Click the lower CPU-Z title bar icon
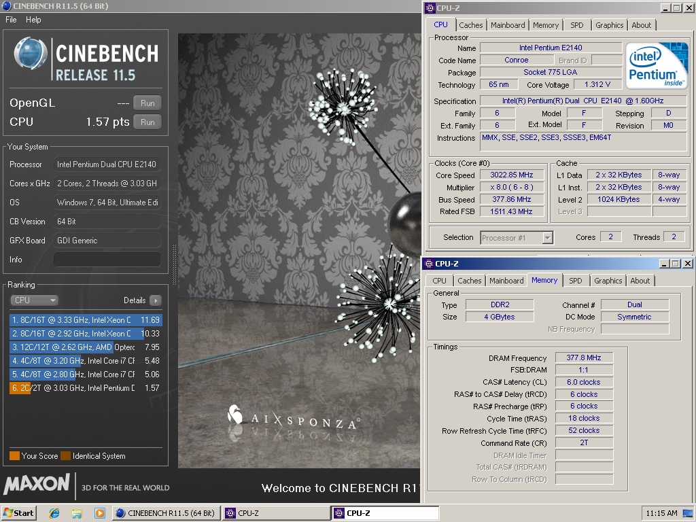 (429, 264)
